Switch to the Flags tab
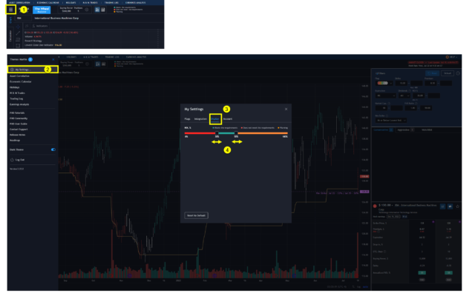This screenshot has width=469, height=296. click(x=188, y=118)
